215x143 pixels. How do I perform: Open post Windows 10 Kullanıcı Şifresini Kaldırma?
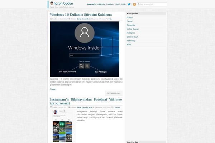coord(81,15)
